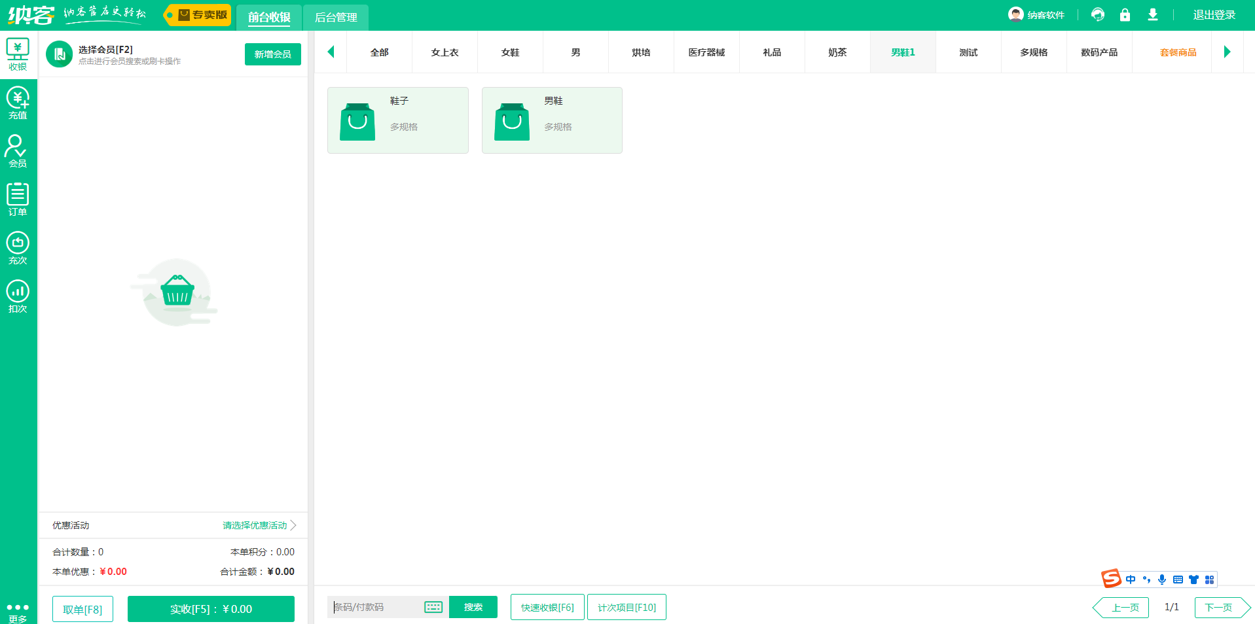Switch to the 后台管理 tab
1255x624 pixels.
pyautogui.click(x=336, y=17)
